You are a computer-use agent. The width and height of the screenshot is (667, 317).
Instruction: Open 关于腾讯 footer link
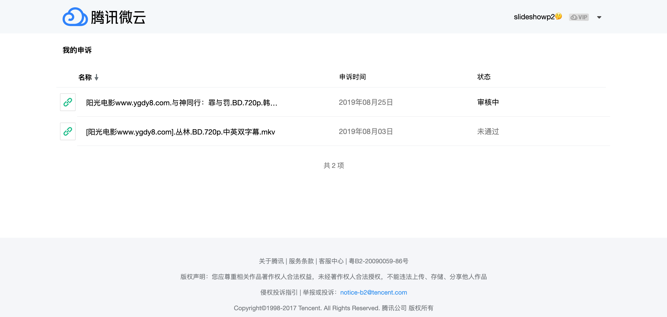pyautogui.click(x=271, y=261)
